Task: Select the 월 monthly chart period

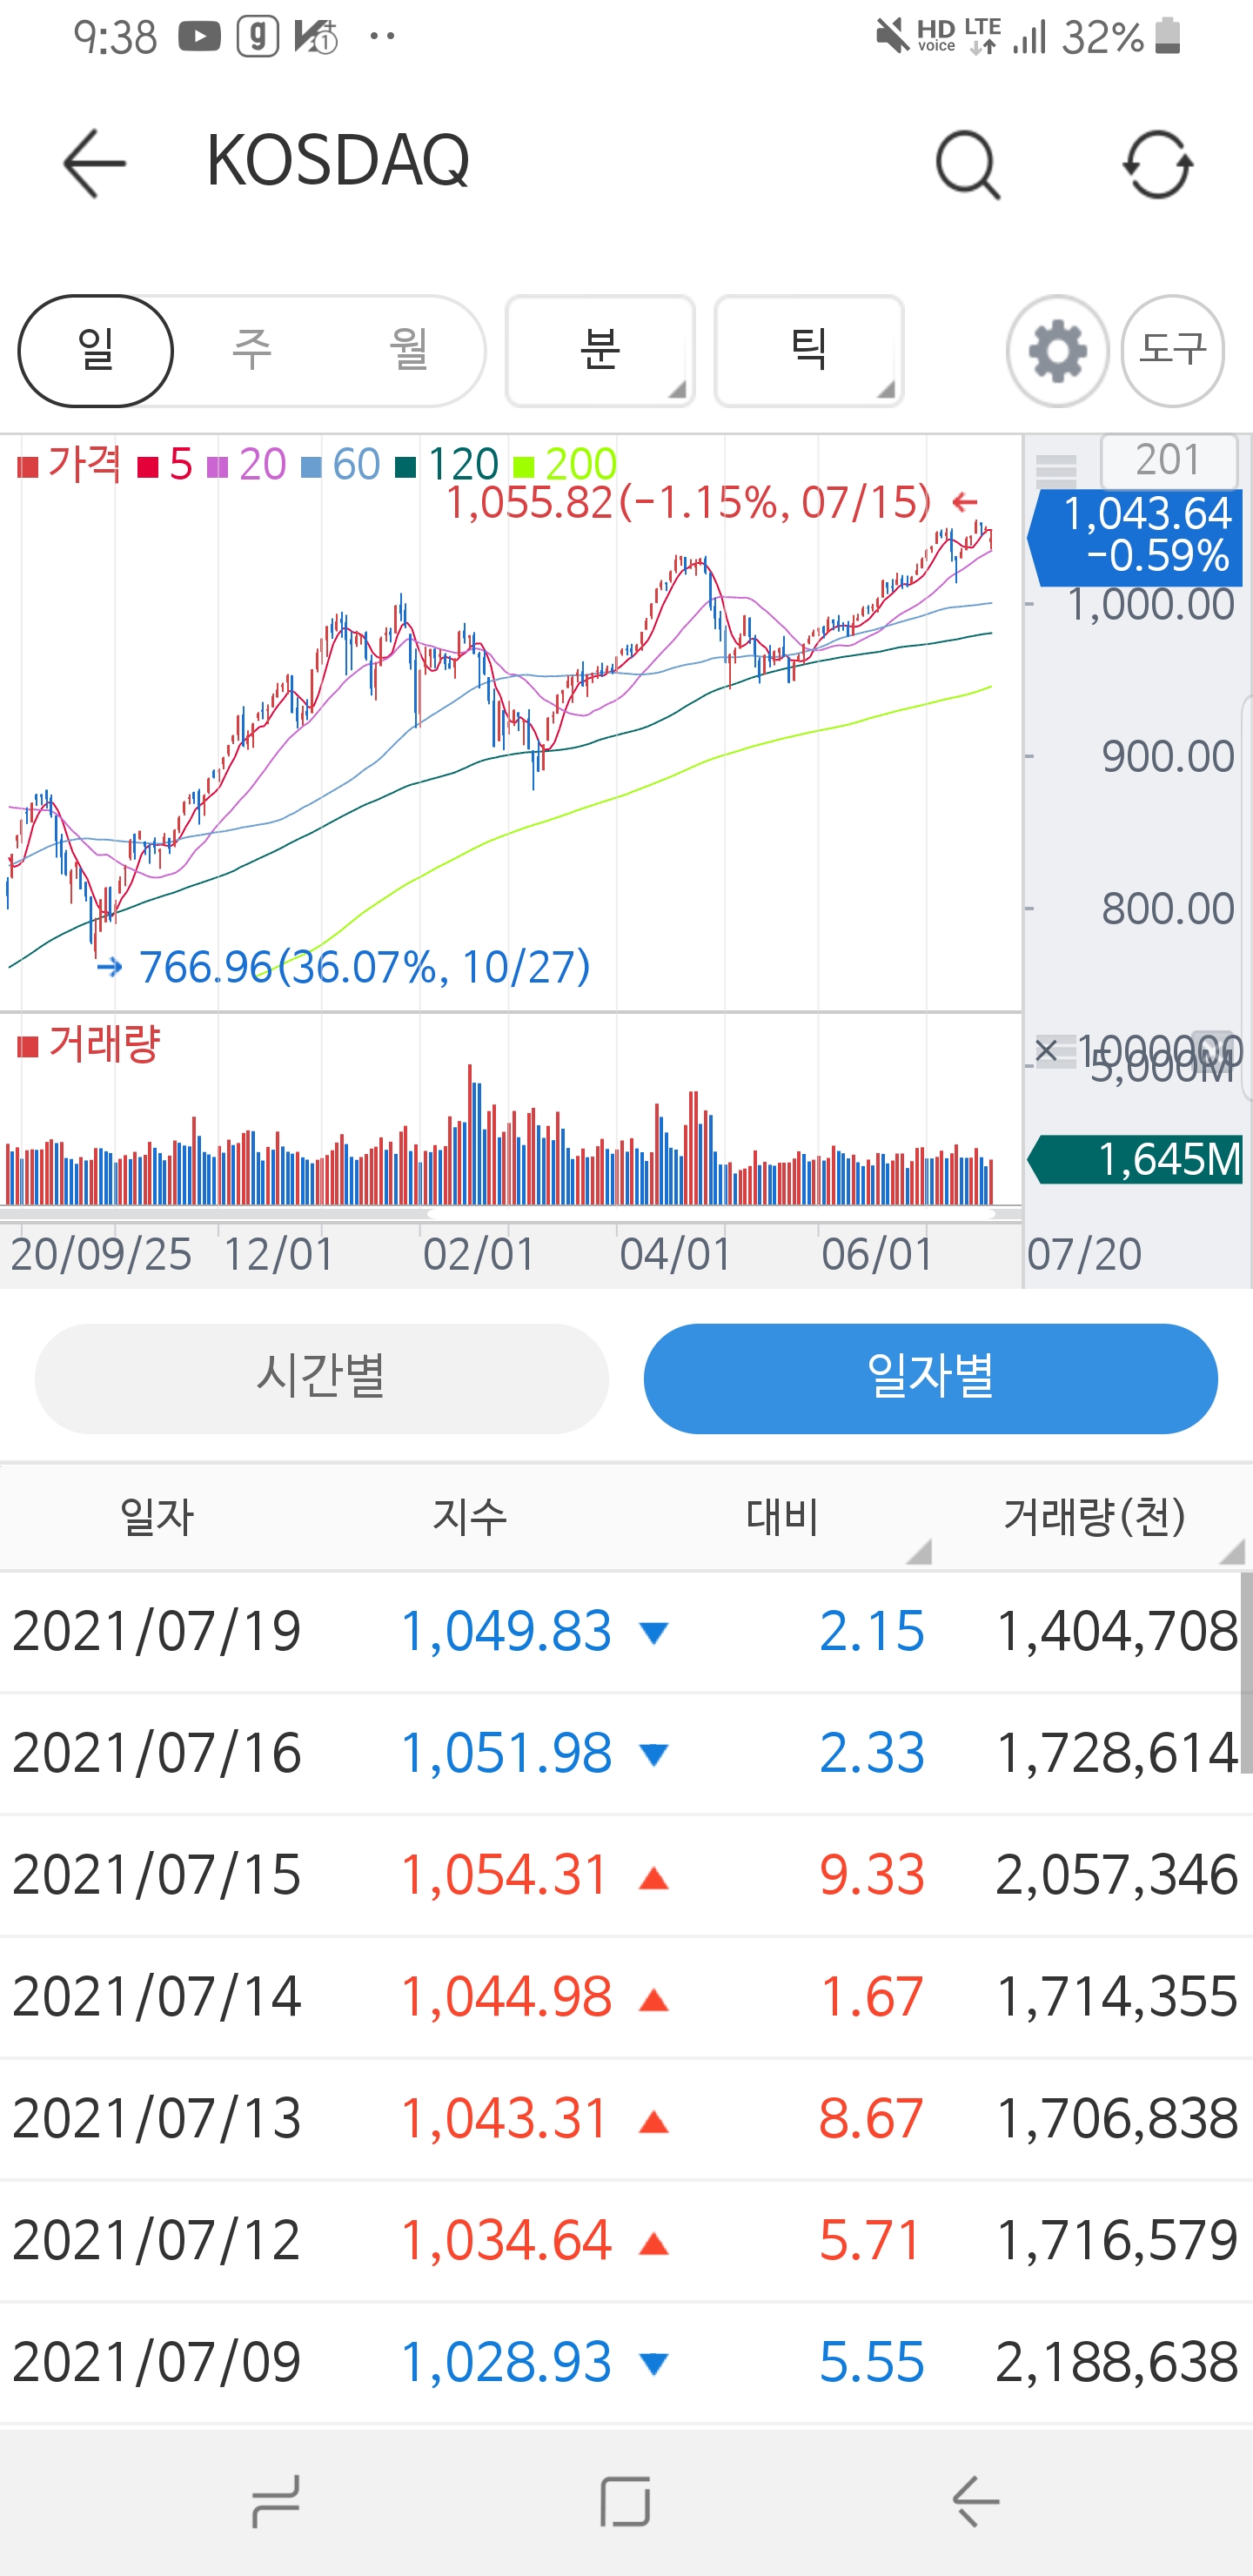Action: coord(408,351)
